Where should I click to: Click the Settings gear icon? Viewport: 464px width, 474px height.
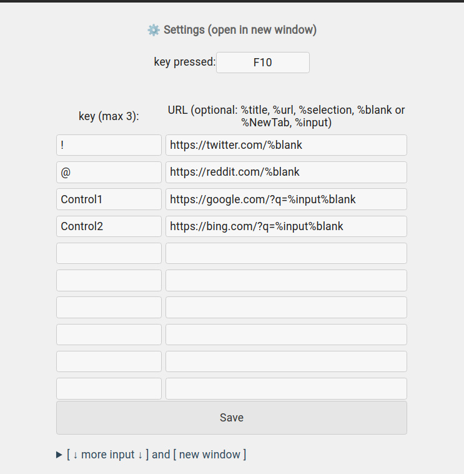pyautogui.click(x=154, y=30)
